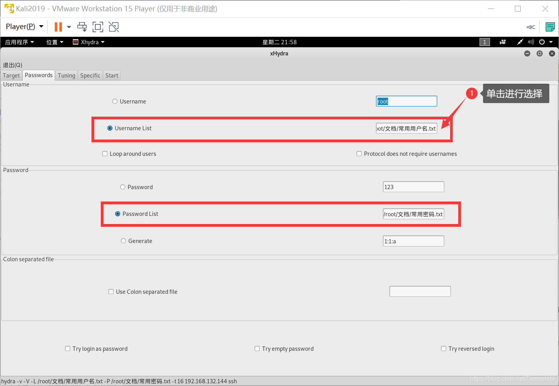This screenshot has height=386, width=559.
Task: Switch to the Passwords tab
Action: coord(39,75)
